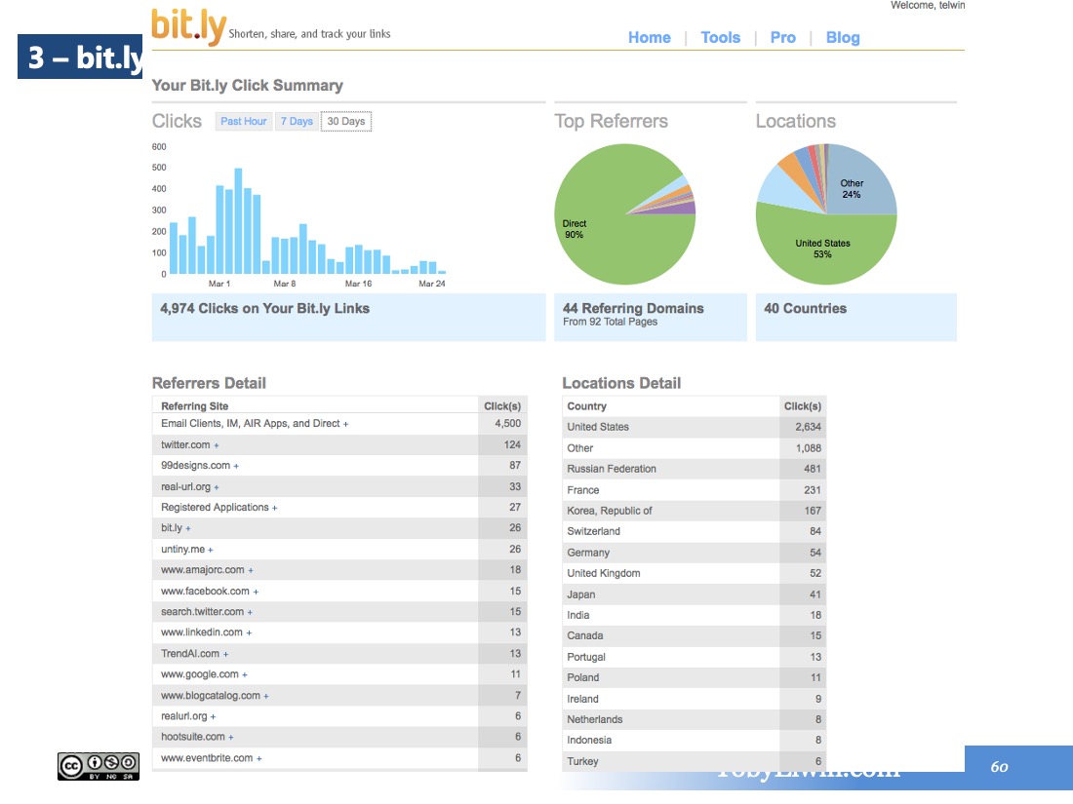The image size is (1073, 804).
Task: Click the United States country row
Action: [694, 427]
